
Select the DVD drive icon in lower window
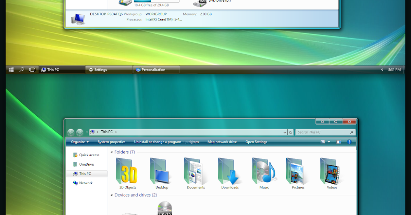(165, 208)
